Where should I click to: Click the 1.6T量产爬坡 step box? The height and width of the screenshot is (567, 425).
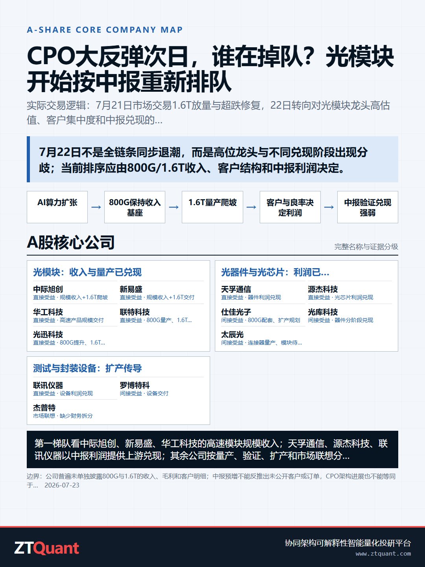(213, 207)
